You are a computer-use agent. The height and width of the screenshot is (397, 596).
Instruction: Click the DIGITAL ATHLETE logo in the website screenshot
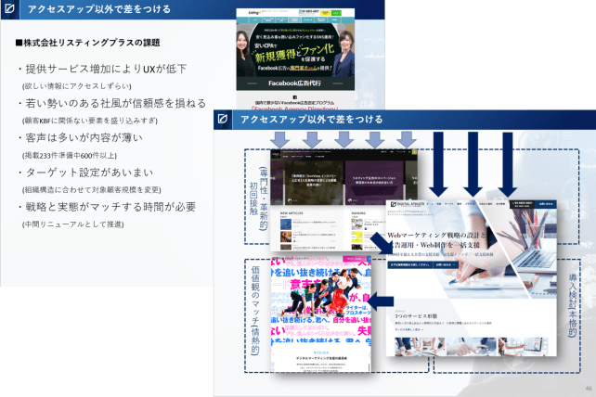[408, 204]
